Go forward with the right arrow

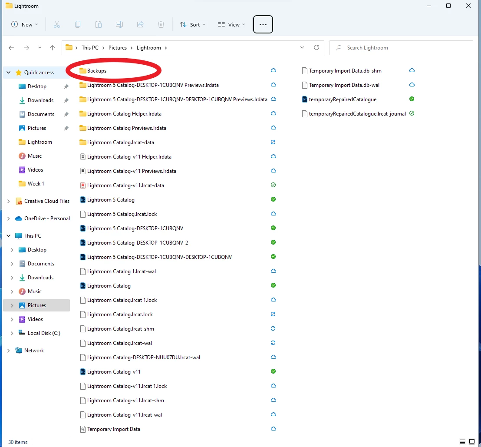(x=26, y=48)
